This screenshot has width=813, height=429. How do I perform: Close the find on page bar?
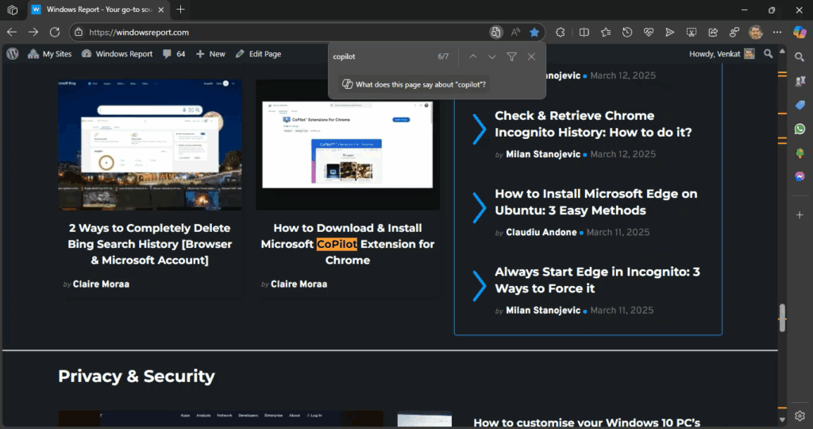point(531,56)
